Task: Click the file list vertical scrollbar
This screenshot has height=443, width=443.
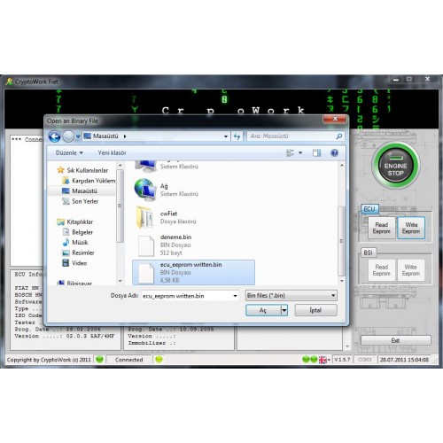Action: tap(342, 223)
